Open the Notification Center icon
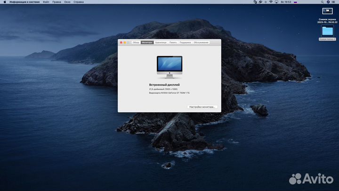Image resolution: width=339 pixels, height=191 pixels. point(334,2)
